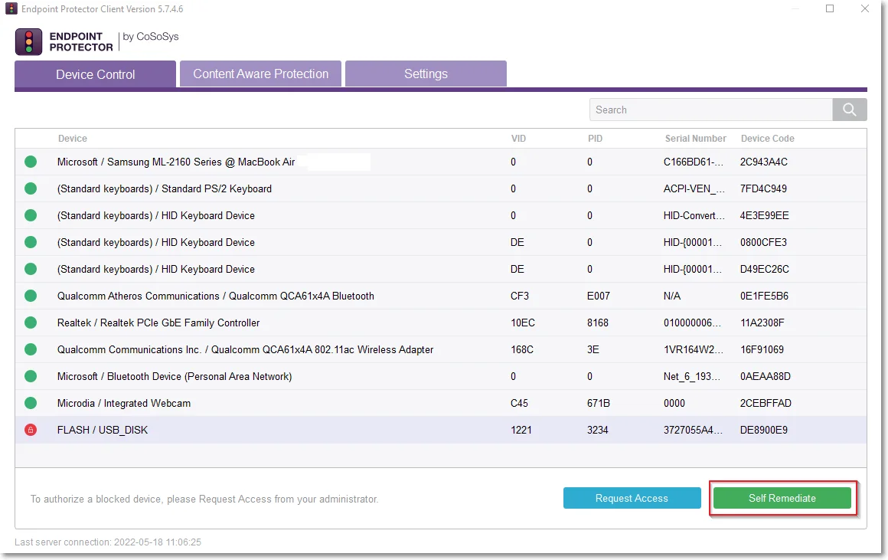Click the title bar Endpoint Protector app icon

click(x=11, y=9)
